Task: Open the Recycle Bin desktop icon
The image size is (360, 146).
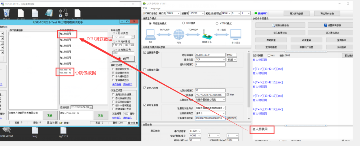Action: (7, 13)
